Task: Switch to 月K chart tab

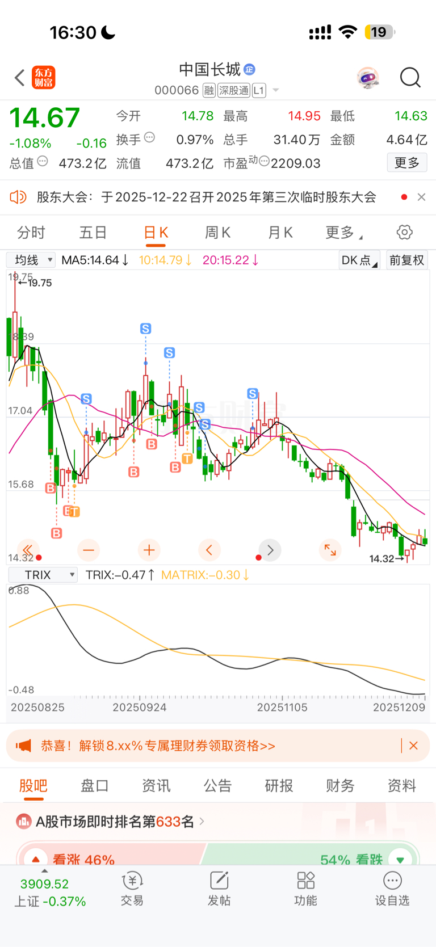Action: (x=280, y=233)
